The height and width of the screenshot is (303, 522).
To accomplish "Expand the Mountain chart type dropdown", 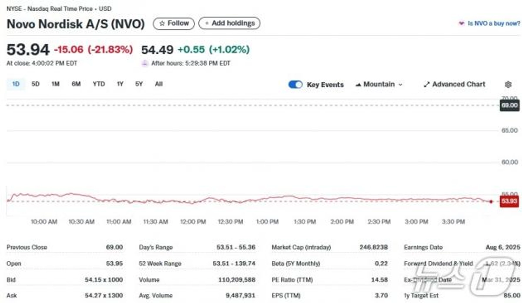I will pyautogui.click(x=379, y=84).
